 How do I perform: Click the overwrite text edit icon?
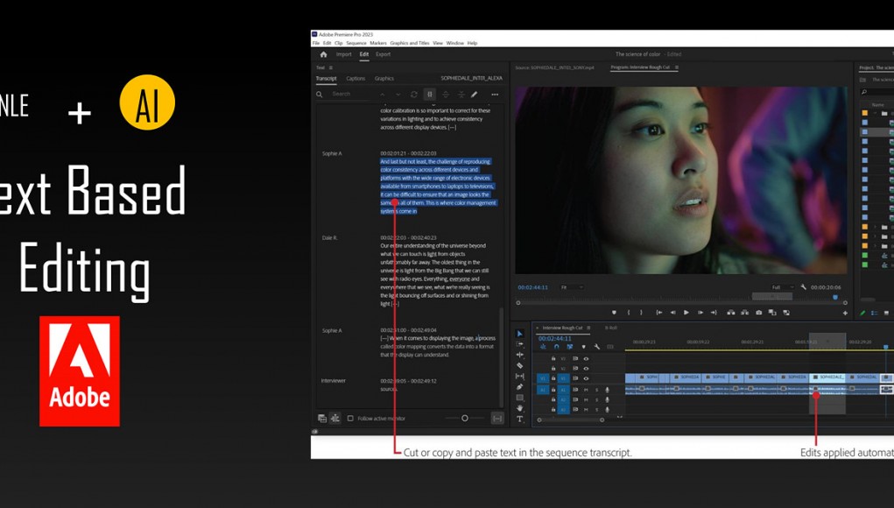335,419
